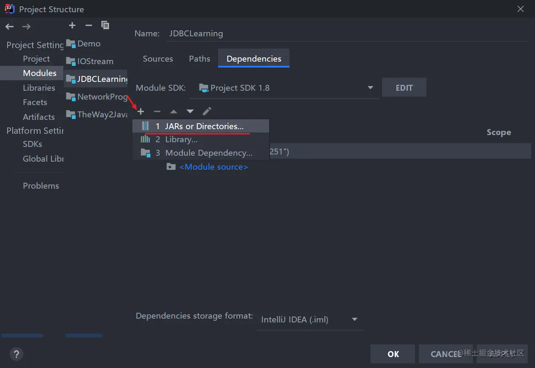This screenshot has width=535, height=368.
Task: Open the Project settings page
Action: (36, 59)
